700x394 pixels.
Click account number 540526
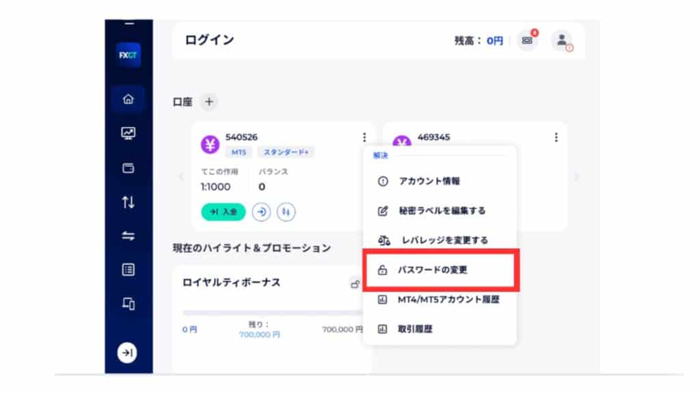241,137
